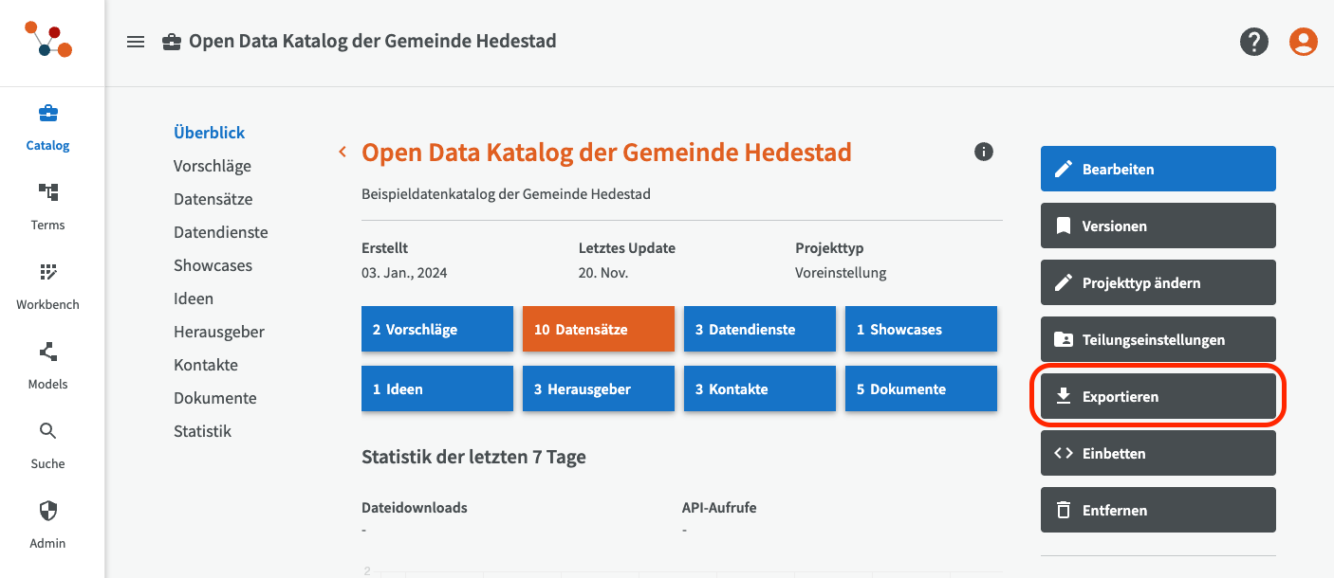Open the Statistik section menu item

click(x=202, y=431)
